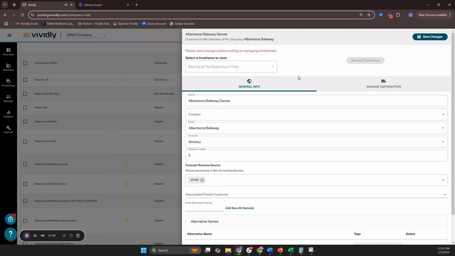Image resolution: width=455 pixels, height=256 pixels.
Task: Tick the Albertsons Banner checkbox
Action: [x=25, y=122]
